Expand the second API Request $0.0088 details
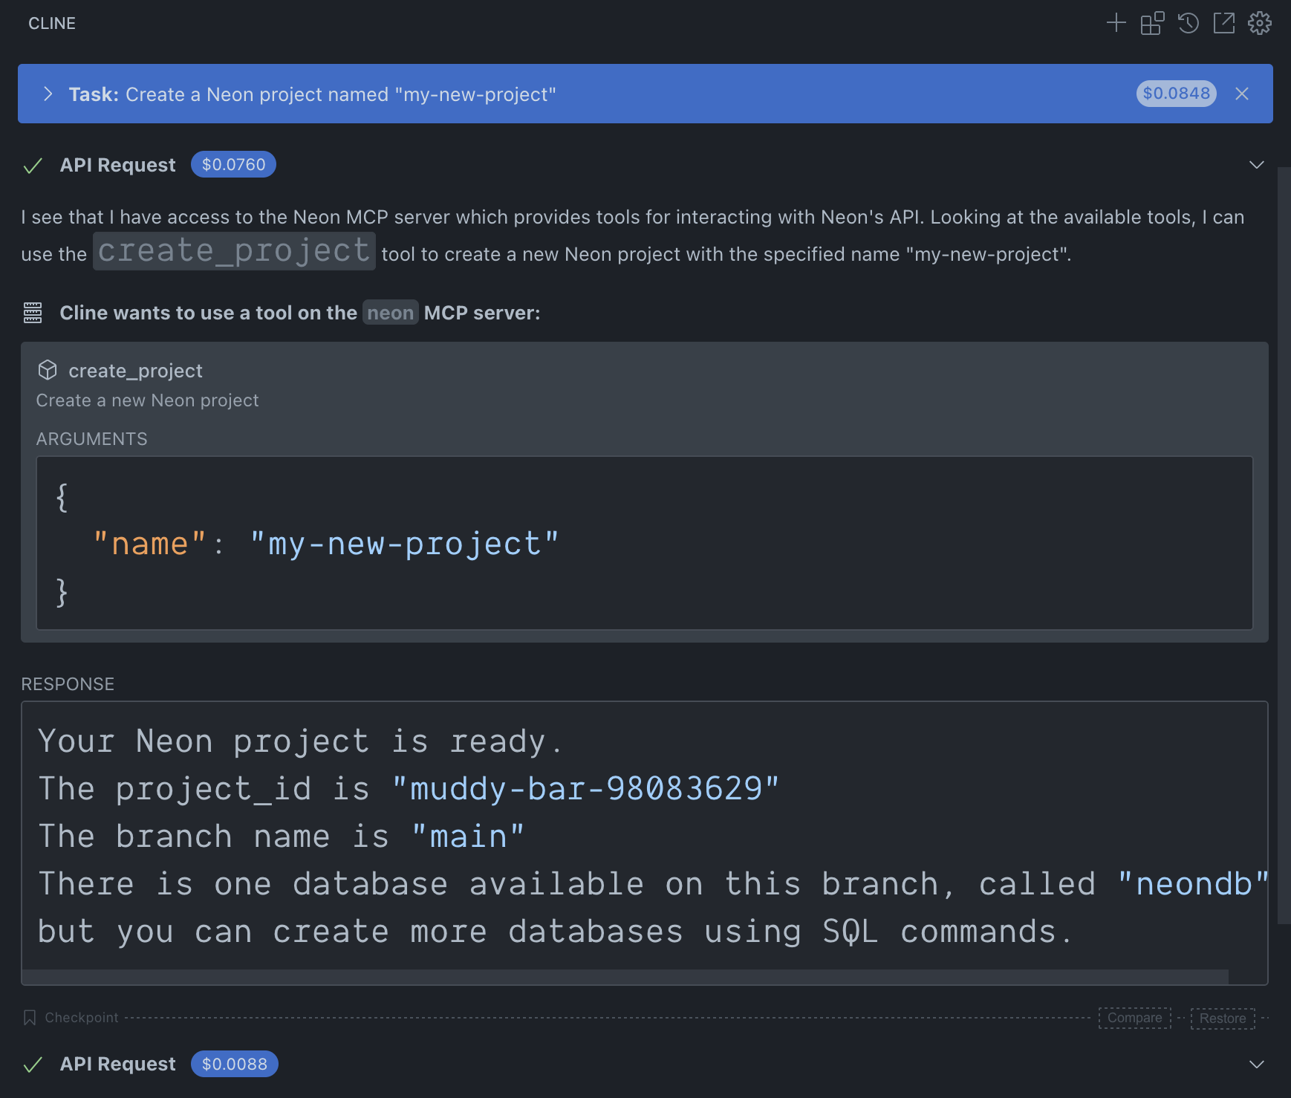Screen dimensions: 1291x1098 tap(1256, 1064)
